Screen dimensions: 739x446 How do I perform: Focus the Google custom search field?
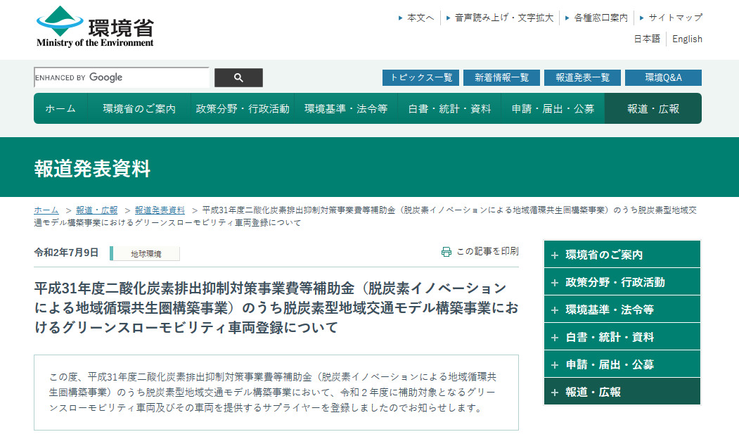click(121, 77)
